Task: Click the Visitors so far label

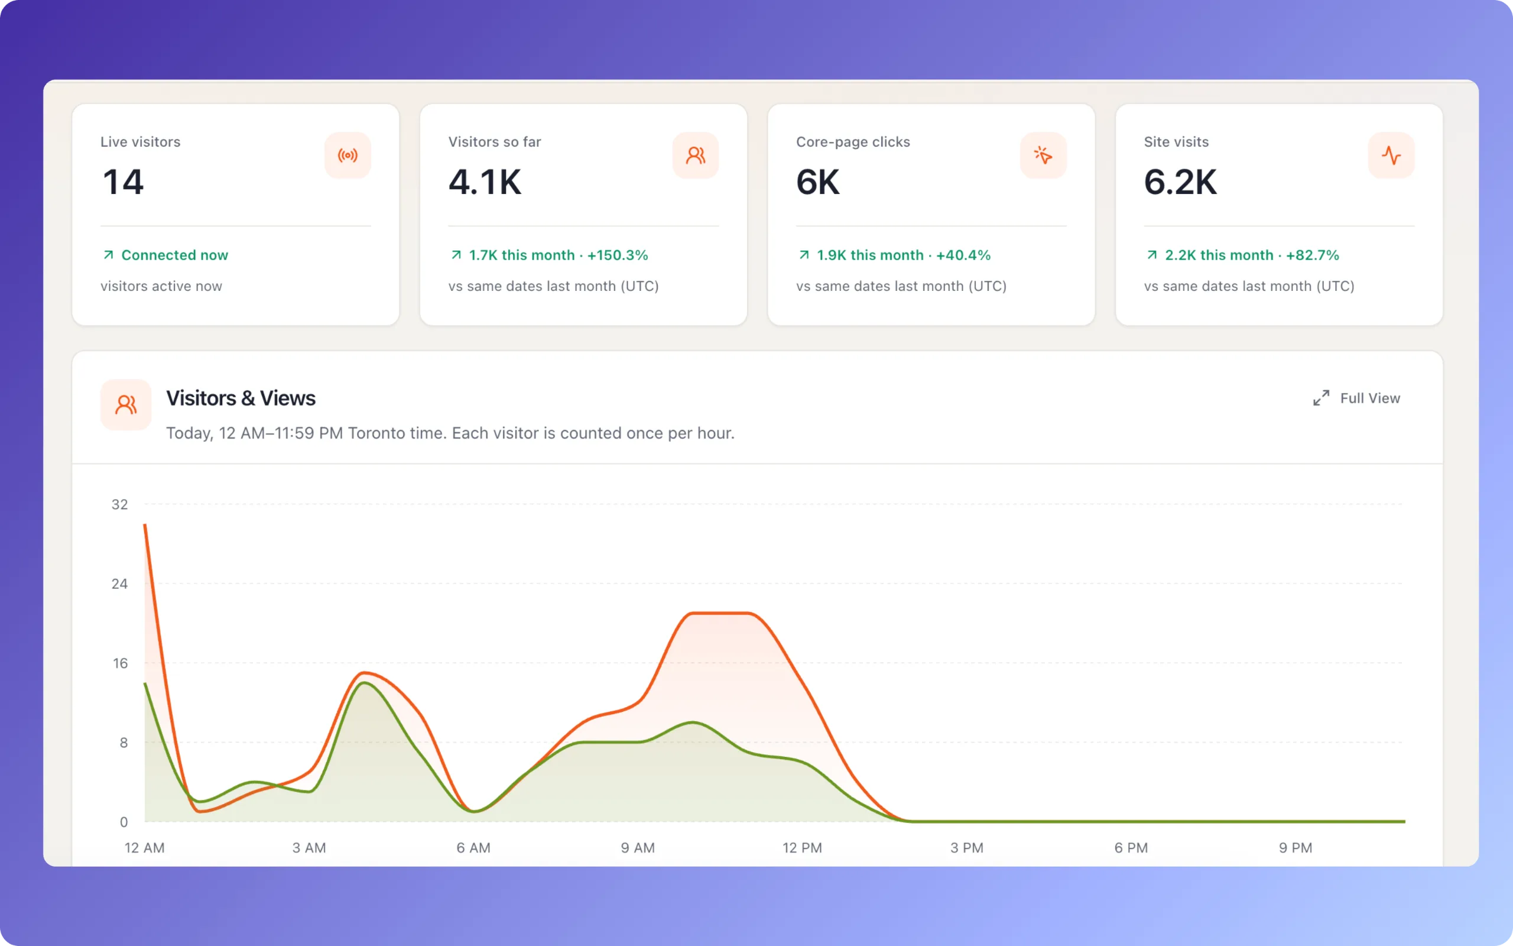Action: click(495, 142)
